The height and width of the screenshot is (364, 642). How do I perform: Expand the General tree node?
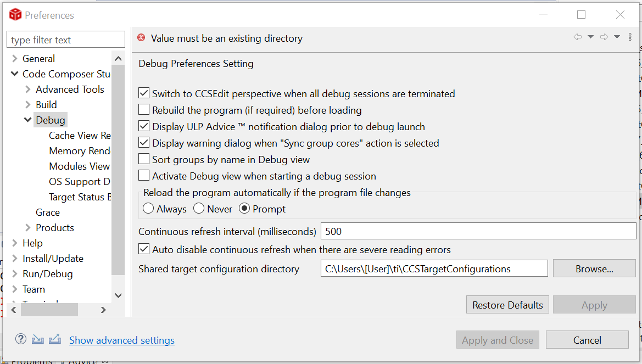point(15,59)
